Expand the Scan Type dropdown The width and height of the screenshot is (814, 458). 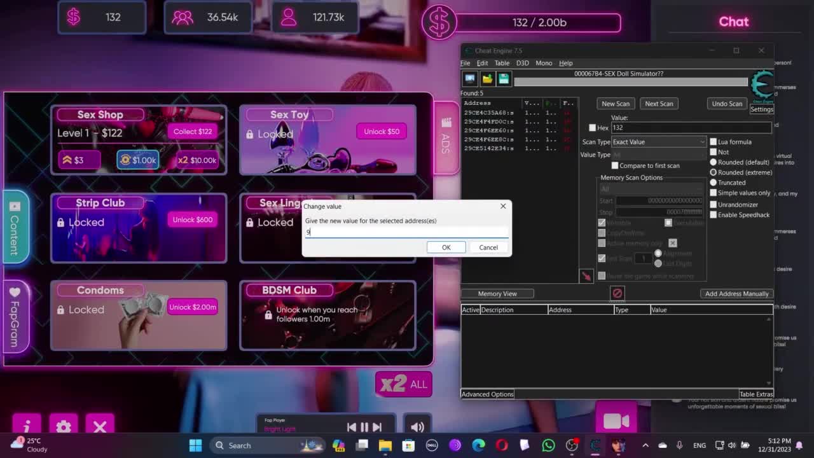point(658,142)
